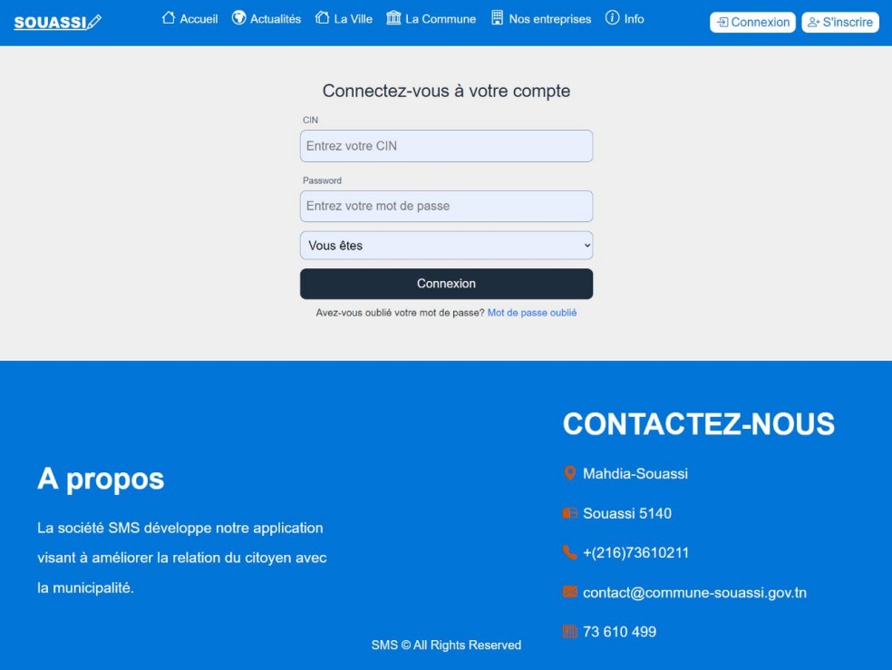The height and width of the screenshot is (670, 892).
Task: Open the Nos entreprises menu item
Action: pos(550,19)
